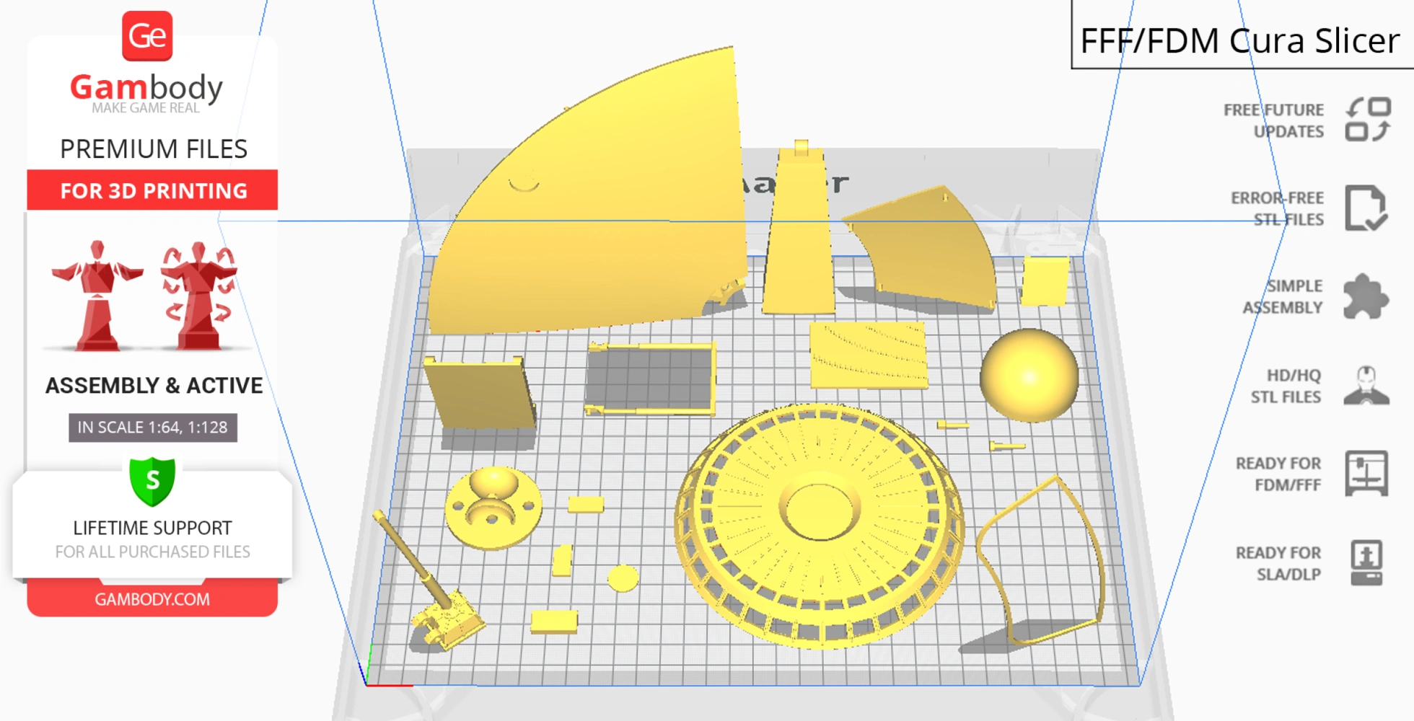The width and height of the screenshot is (1414, 721).
Task: Click the PREMIUM FILES heading
Action: click(x=153, y=149)
